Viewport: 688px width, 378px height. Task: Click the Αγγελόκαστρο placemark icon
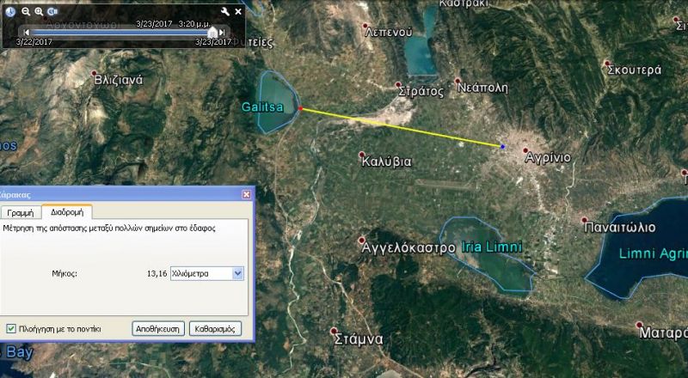(x=362, y=240)
